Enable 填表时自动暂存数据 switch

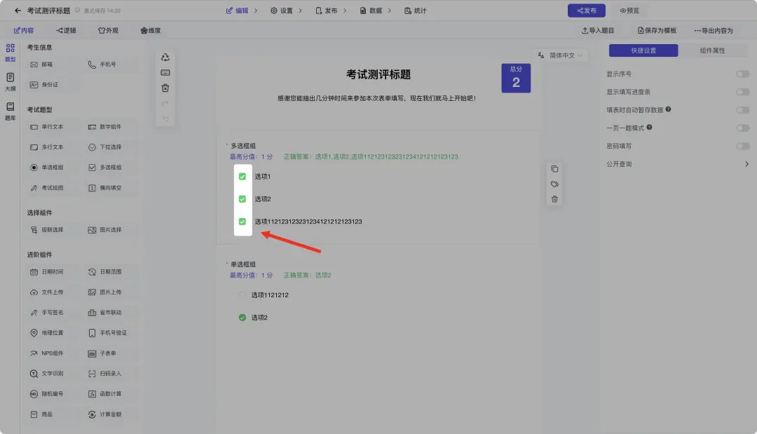[742, 110]
